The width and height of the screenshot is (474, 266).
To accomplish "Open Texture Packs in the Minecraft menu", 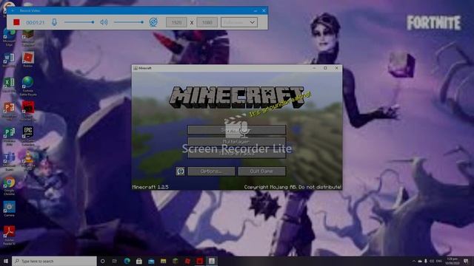I will [236, 154].
